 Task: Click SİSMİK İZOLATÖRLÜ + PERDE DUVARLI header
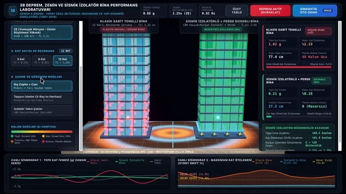pyautogui.click(x=222, y=21)
